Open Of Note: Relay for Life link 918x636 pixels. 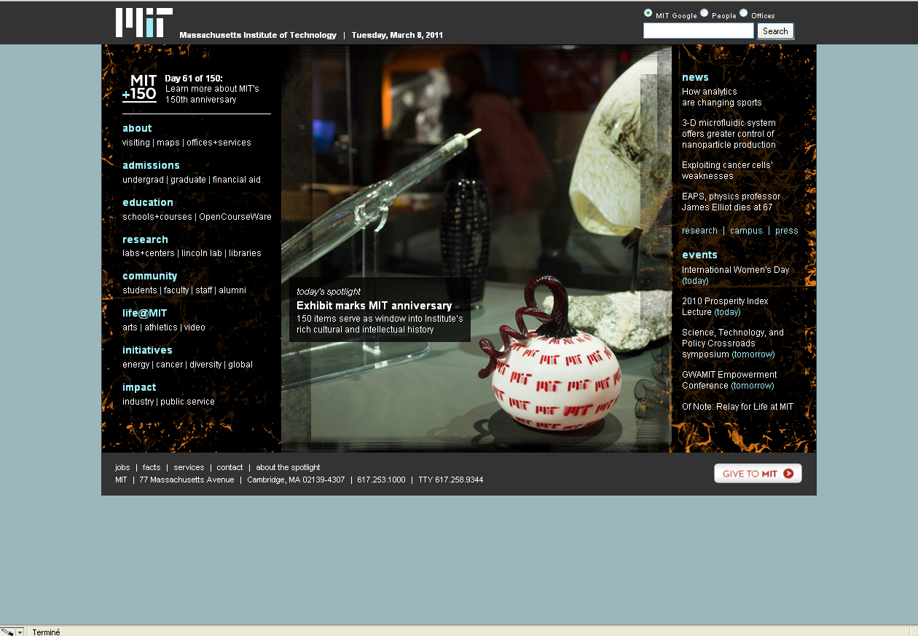(x=737, y=407)
